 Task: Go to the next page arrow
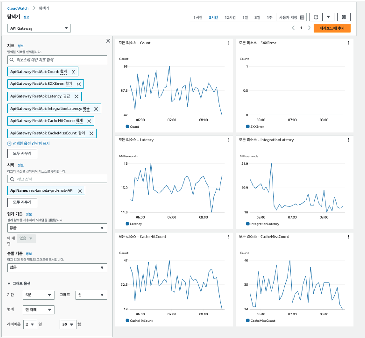[x=309, y=28]
